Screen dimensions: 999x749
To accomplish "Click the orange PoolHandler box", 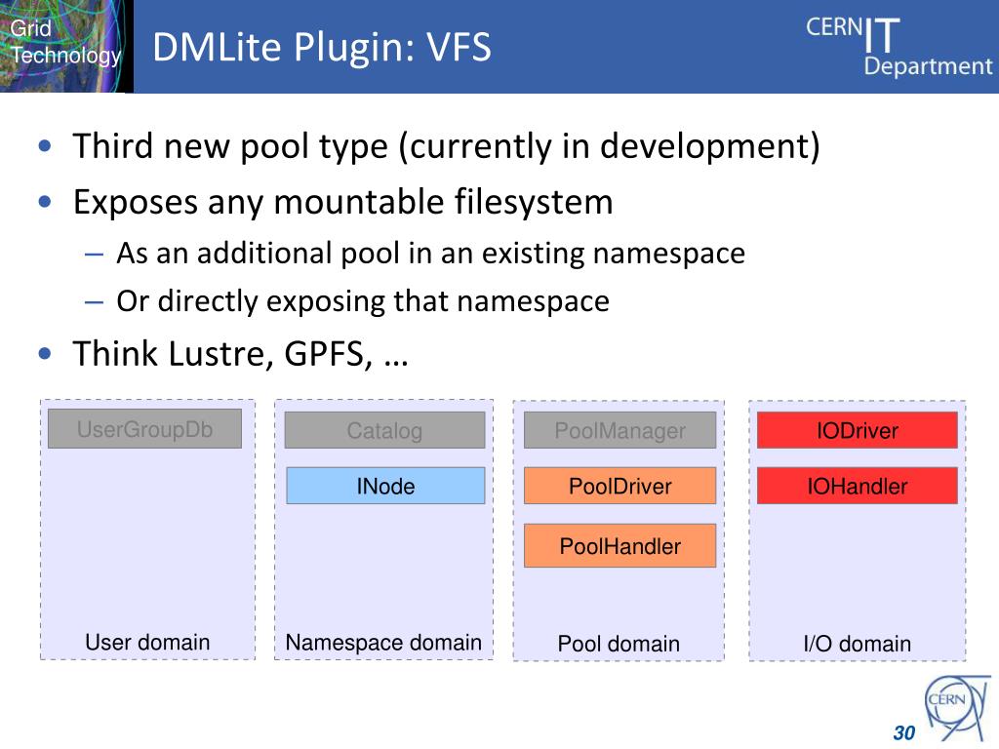I will click(x=619, y=546).
